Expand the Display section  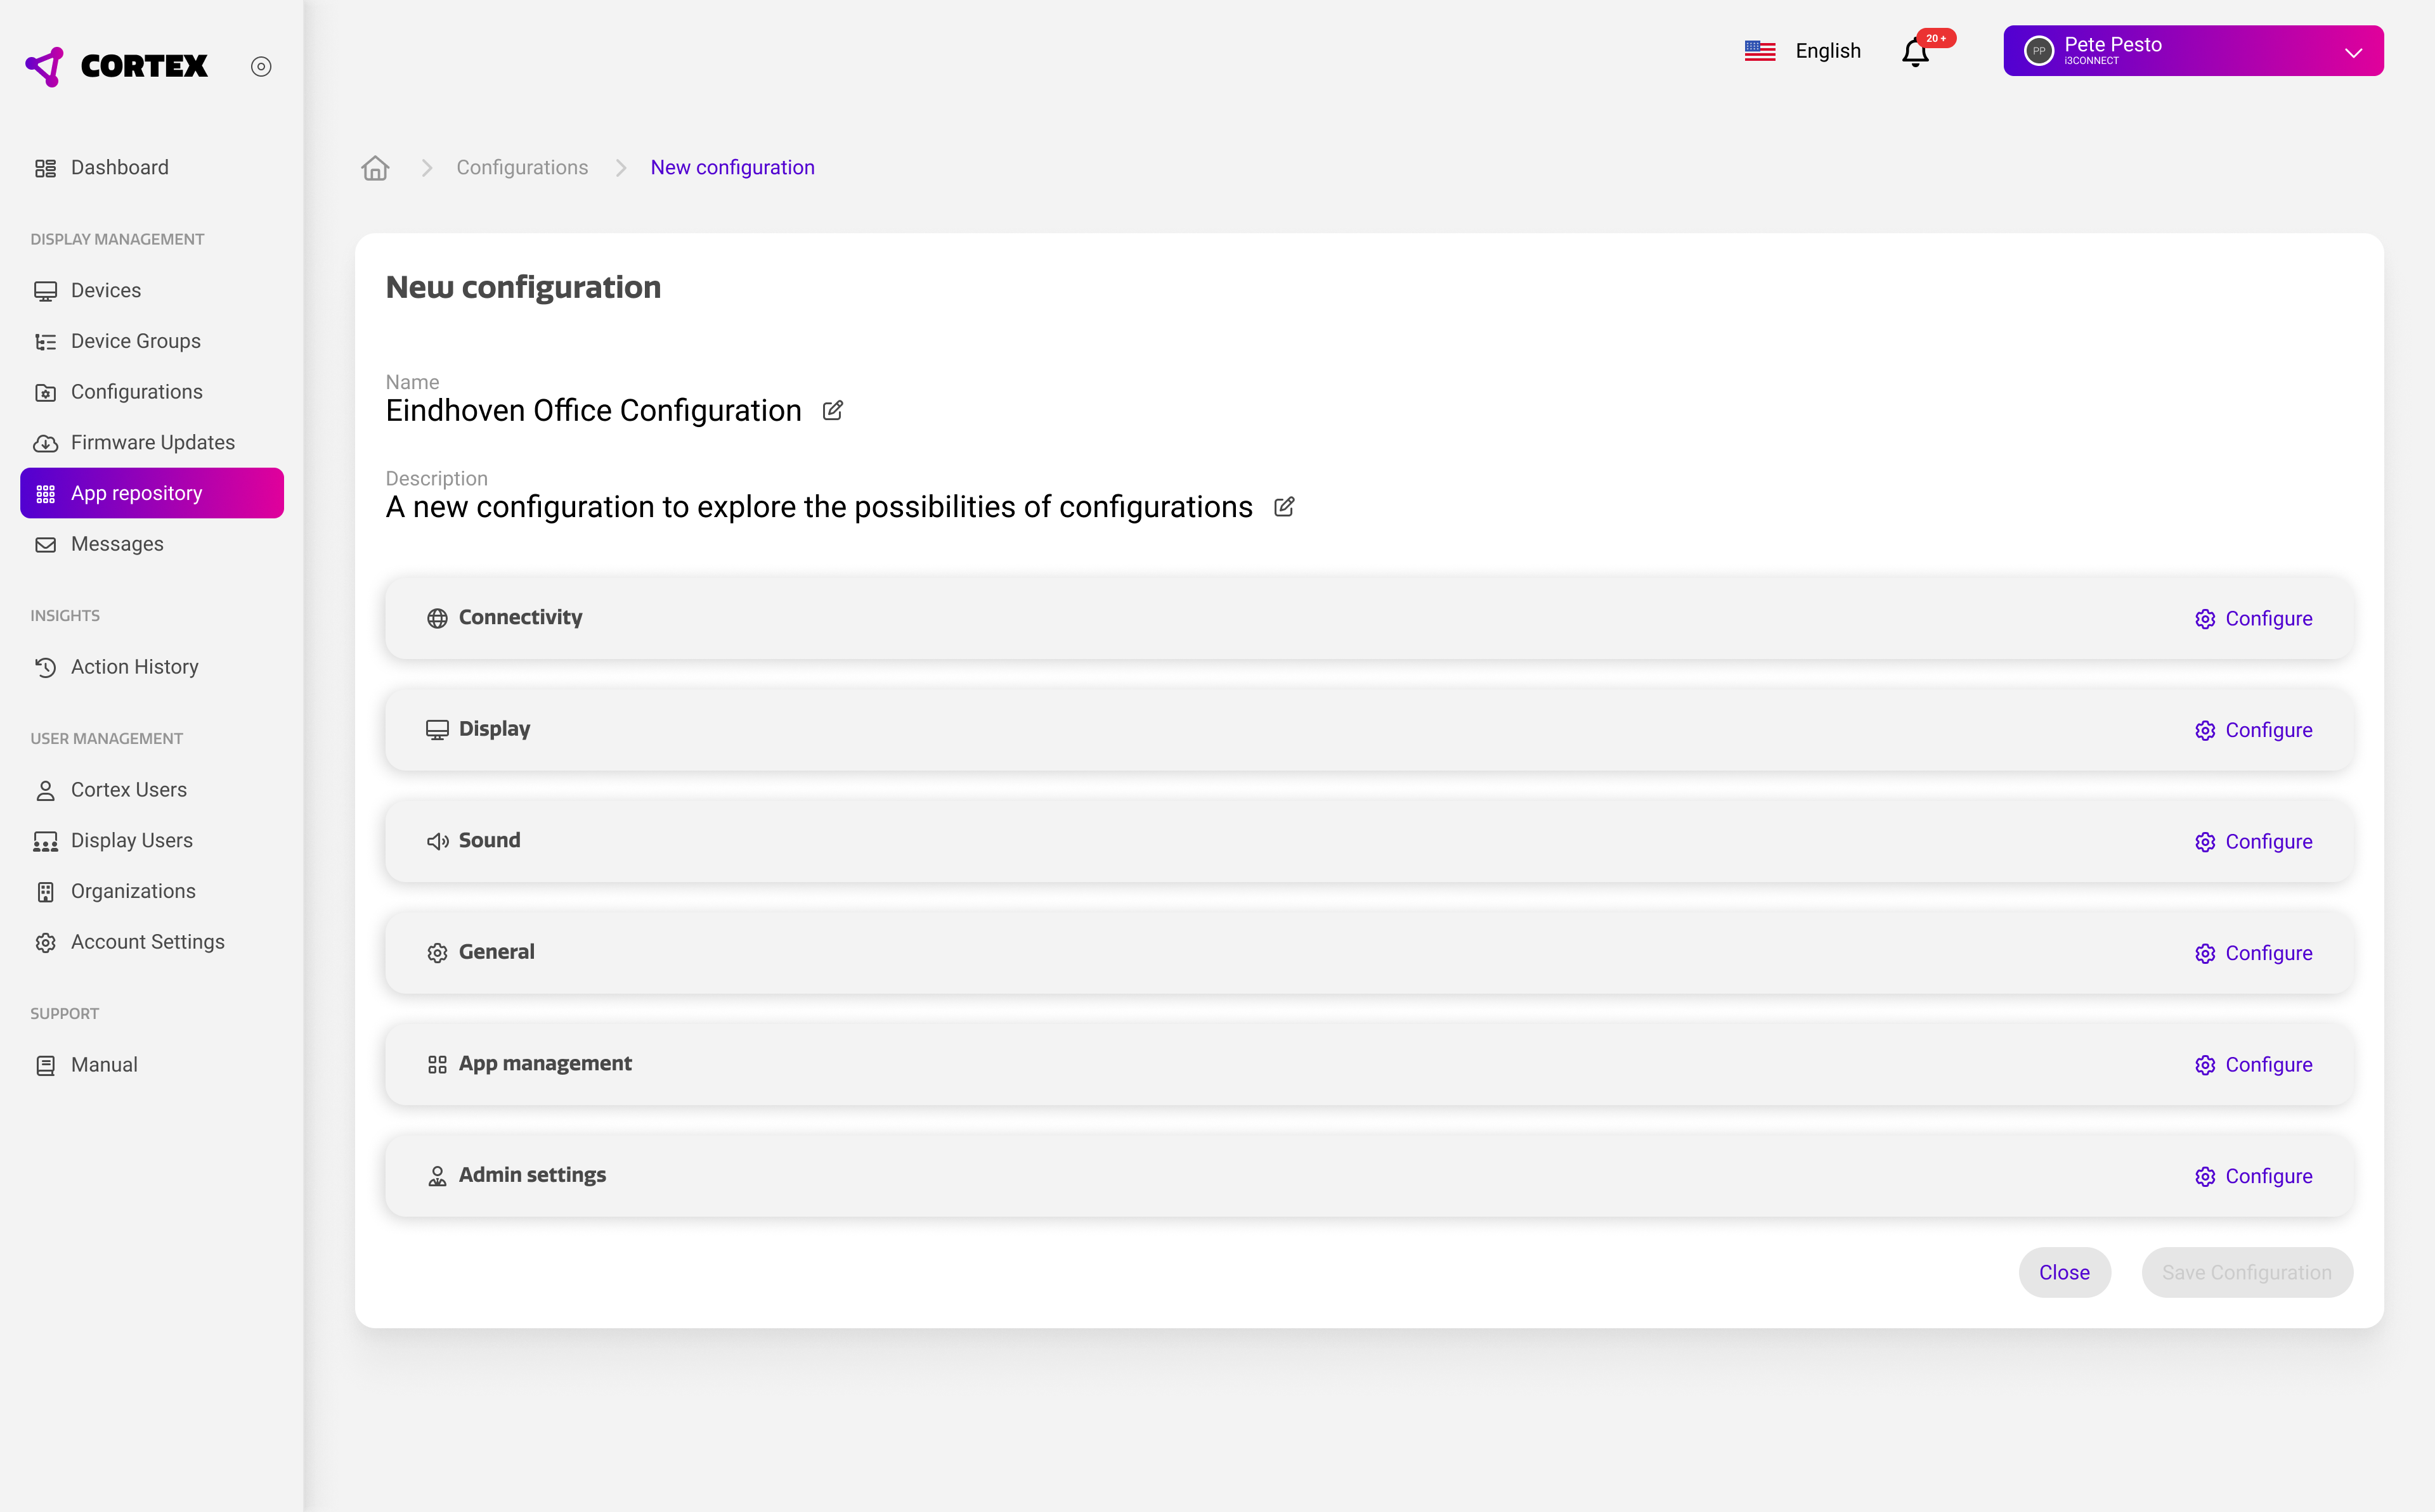(494, 729)
